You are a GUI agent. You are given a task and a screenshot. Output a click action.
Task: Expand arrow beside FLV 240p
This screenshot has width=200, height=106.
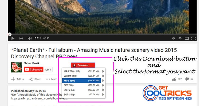point(103,85)
